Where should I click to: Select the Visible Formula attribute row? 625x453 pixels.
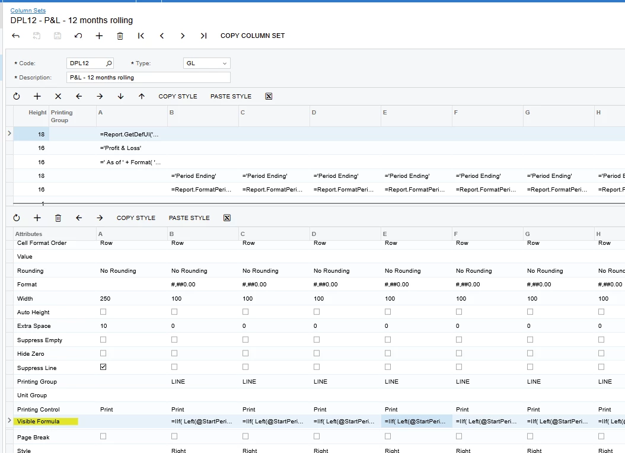point(39,422)
